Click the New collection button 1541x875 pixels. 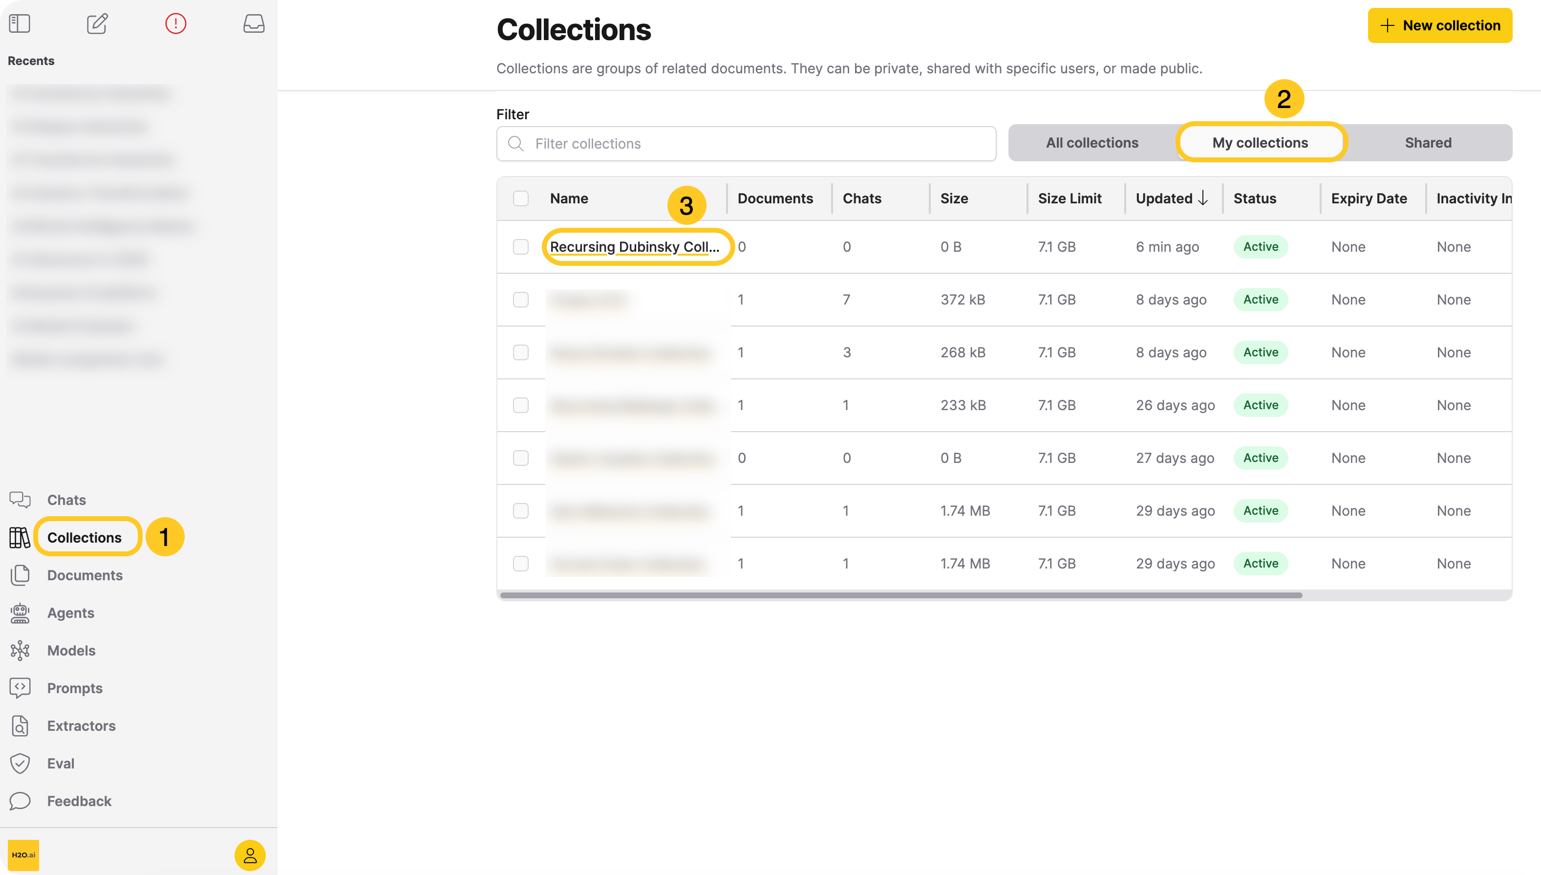point(1440,25)
